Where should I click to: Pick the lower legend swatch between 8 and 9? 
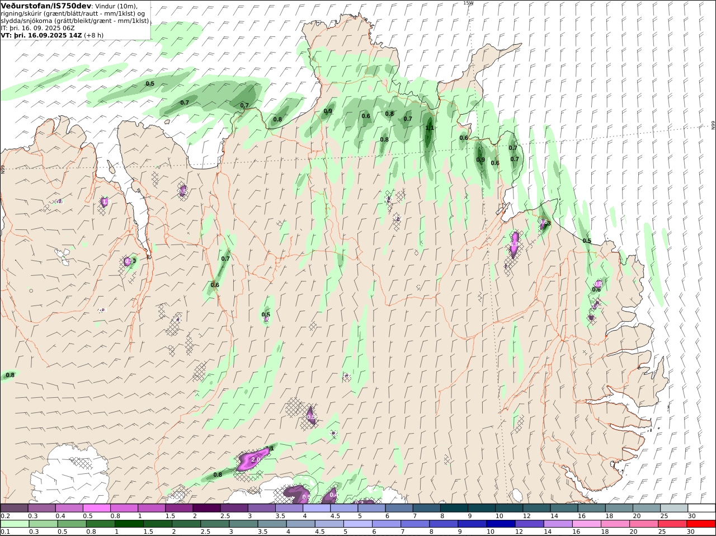click(443, 524)
